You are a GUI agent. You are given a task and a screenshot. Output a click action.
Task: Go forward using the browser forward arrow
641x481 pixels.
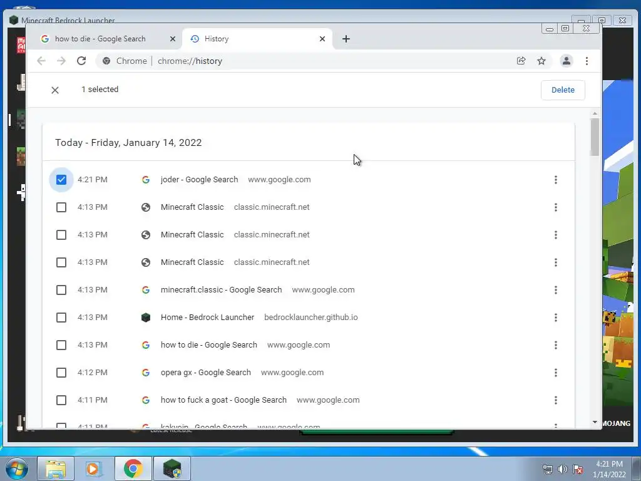click(61, 61)
